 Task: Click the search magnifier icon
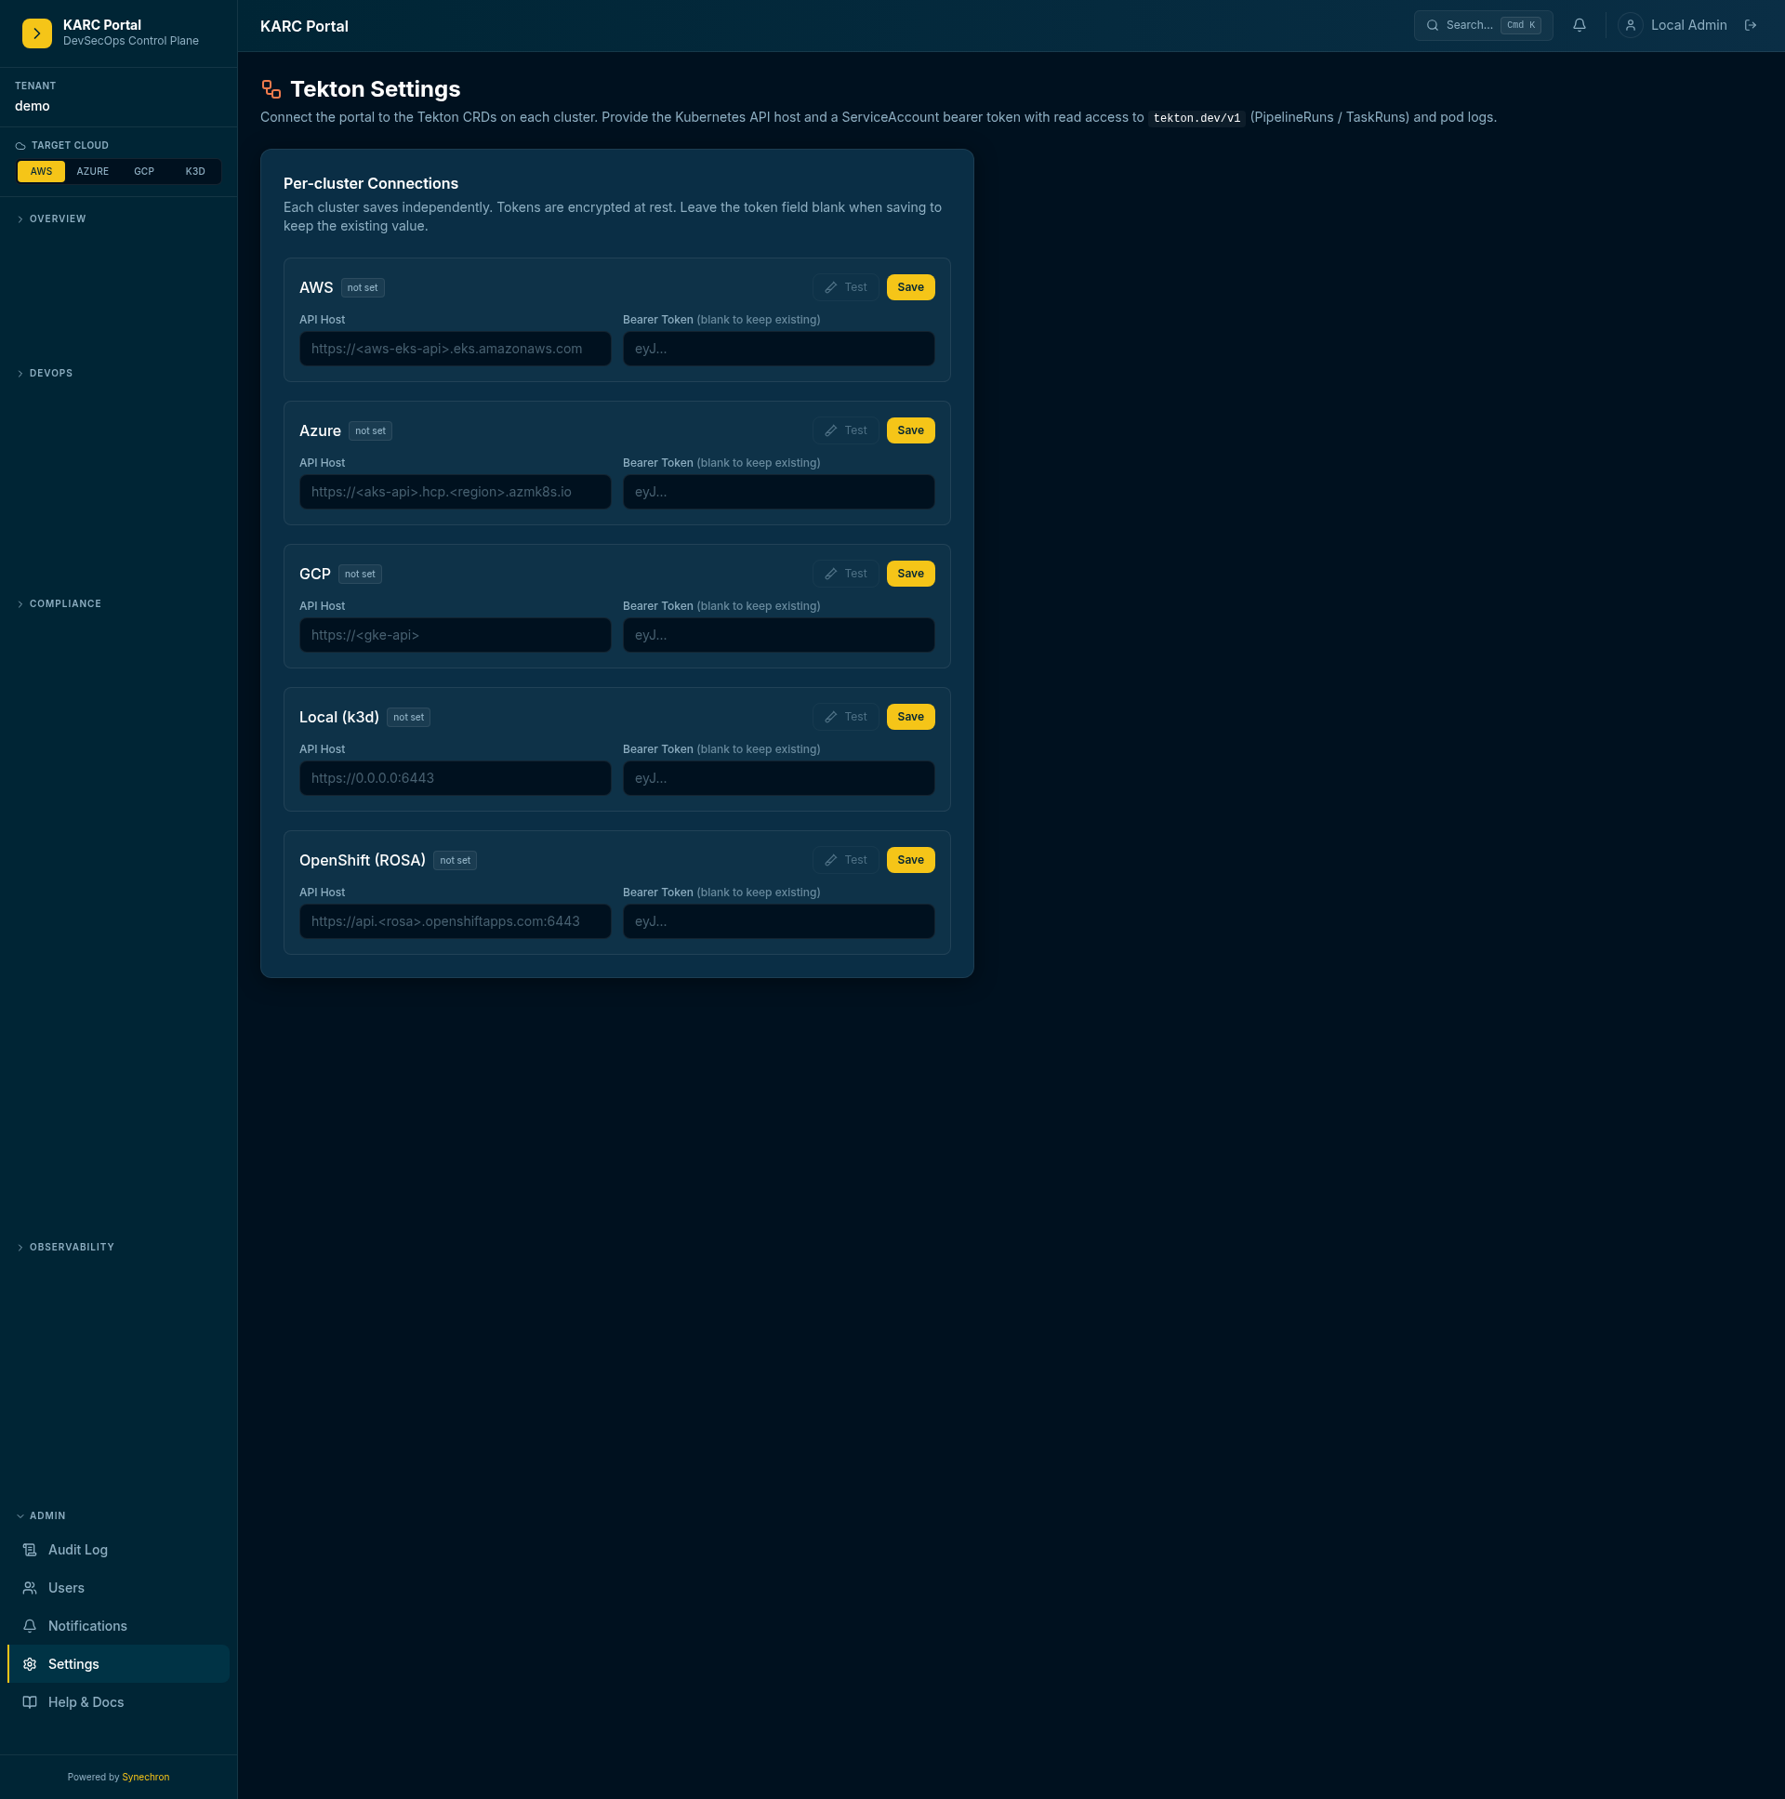[x=1432, y=26]
